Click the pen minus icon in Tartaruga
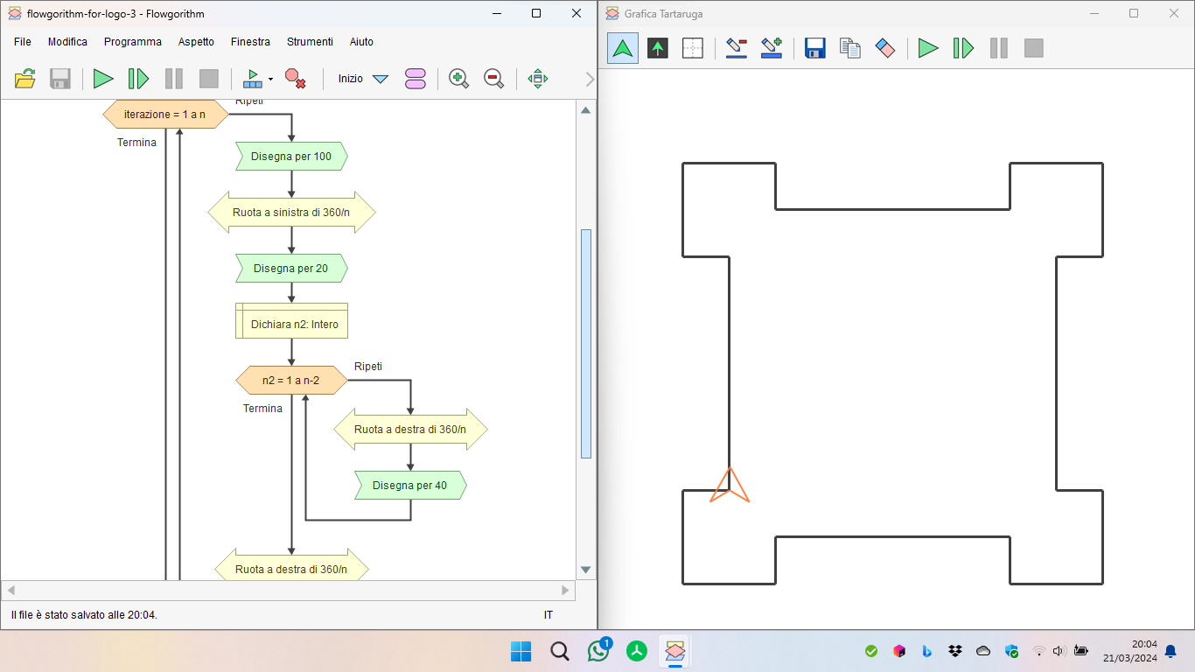This screenshot has height=672, width=1195. coord(737,48)
